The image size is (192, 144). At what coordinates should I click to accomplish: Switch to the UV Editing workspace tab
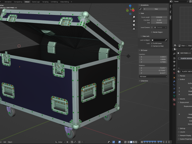(54, 2)
